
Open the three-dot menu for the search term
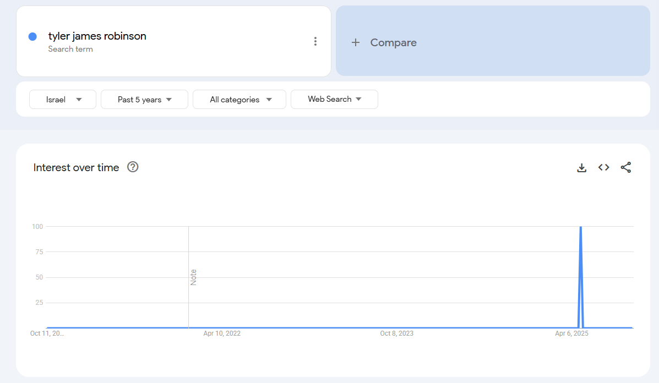coord(315,41)
